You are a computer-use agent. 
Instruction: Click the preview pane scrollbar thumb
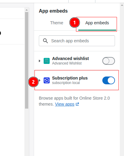click(26, 60)
